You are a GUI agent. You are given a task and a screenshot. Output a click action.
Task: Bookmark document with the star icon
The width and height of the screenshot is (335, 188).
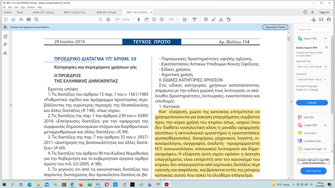(x=13, y=19)
